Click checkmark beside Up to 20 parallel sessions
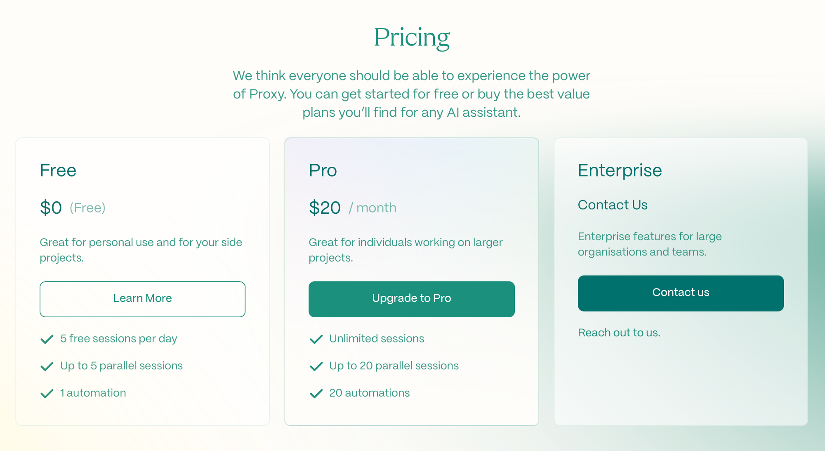The width and height of the screenshot is (825, 451). coord(316,366)
